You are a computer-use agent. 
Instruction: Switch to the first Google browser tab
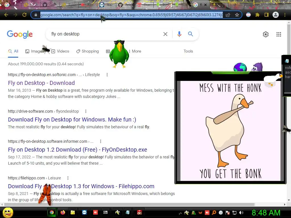tap(7, 5)
